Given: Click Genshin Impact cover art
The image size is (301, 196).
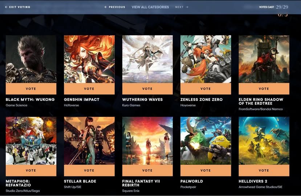Looking at the screenshot, I should coord(89,59).
